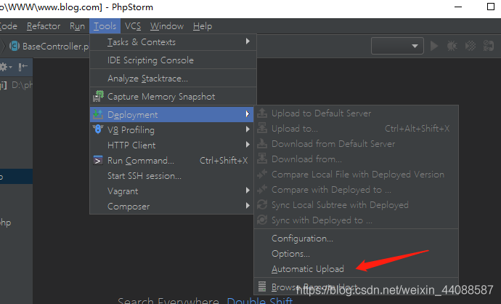Click the Run with Coverage icon
The image size is (501, 304).
471,46
